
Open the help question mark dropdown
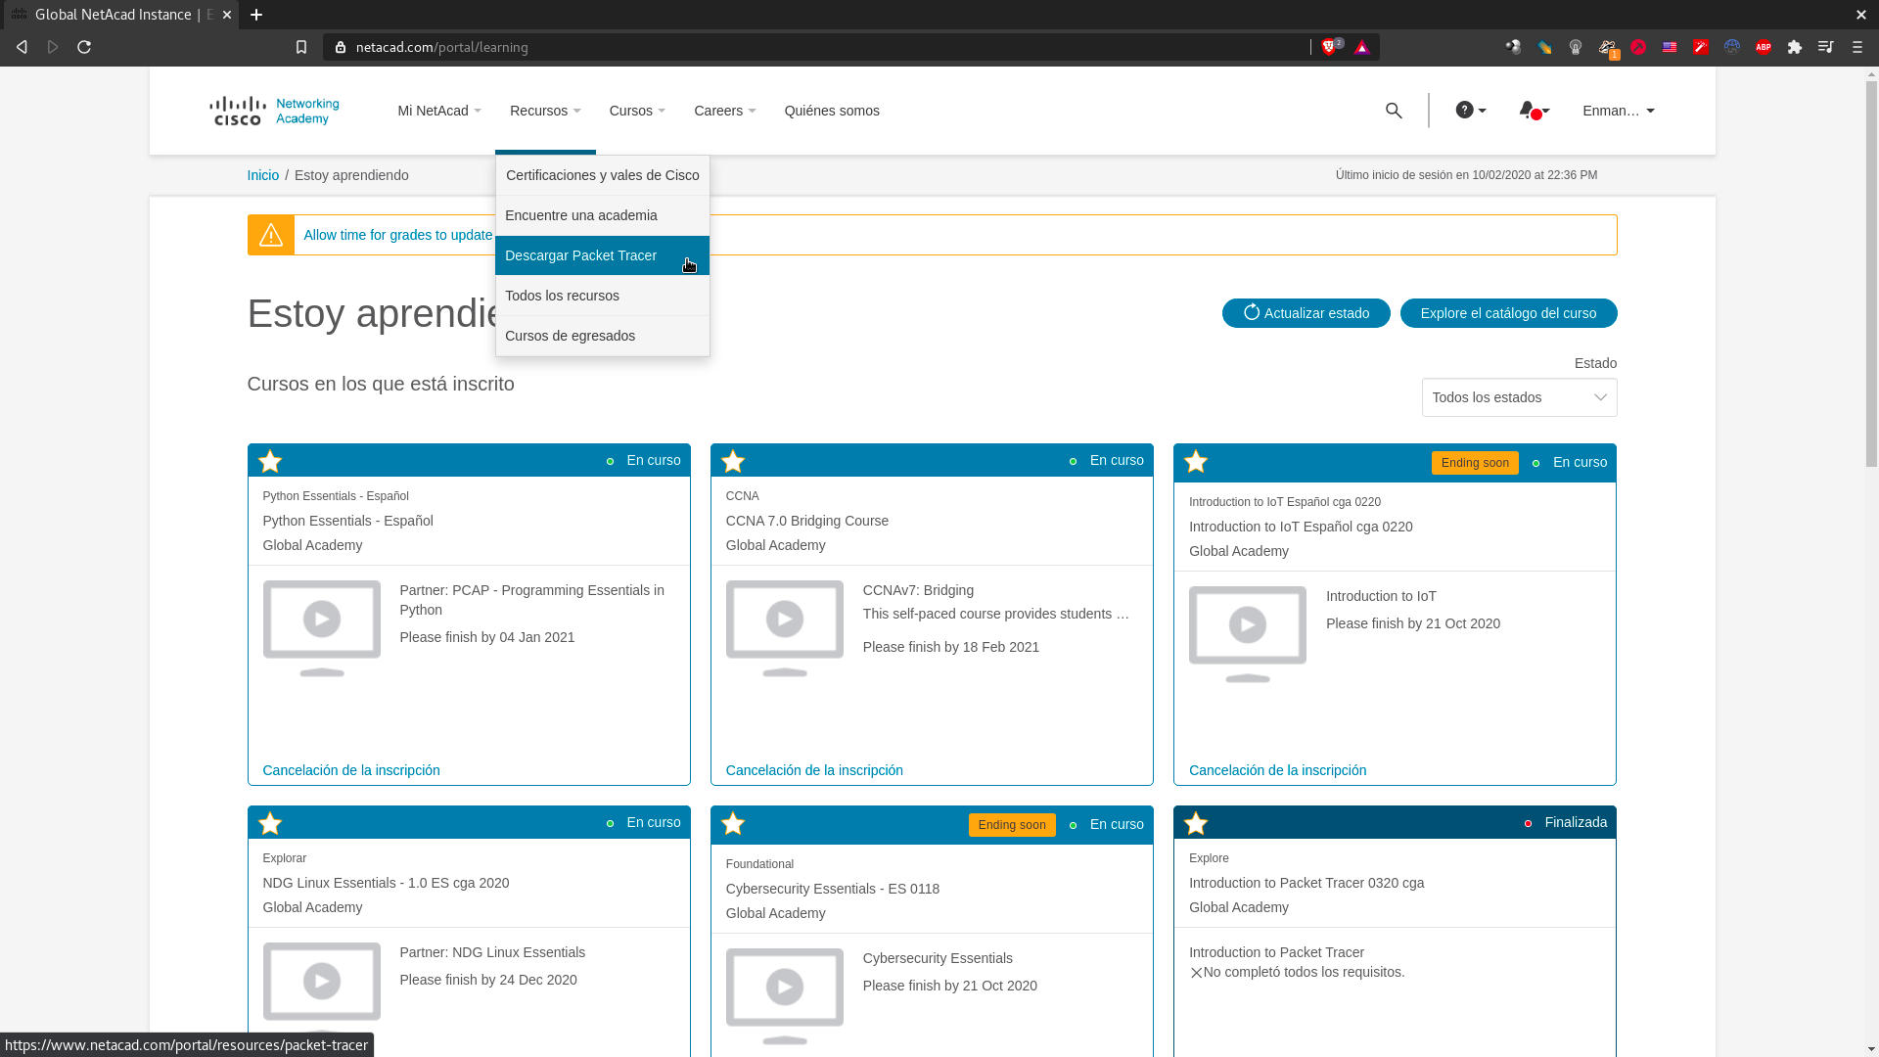coord(1471,111)
